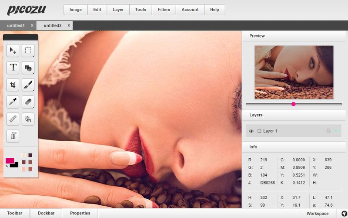Select the Layer 1 row
This screenshot has width=348, height=218.
[293, 131]
